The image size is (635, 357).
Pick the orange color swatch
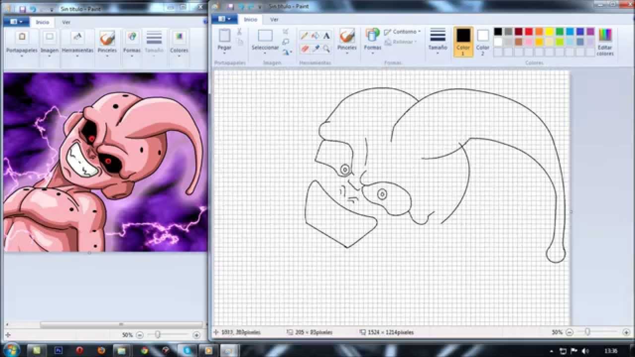(x=539, y=32)
